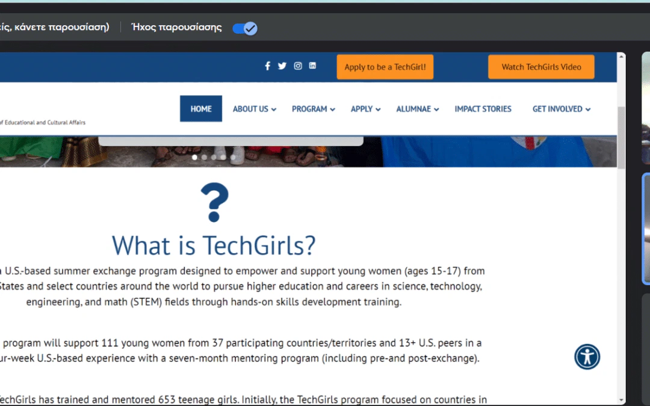Click the scrollbar down arrow

pos(621,400)
